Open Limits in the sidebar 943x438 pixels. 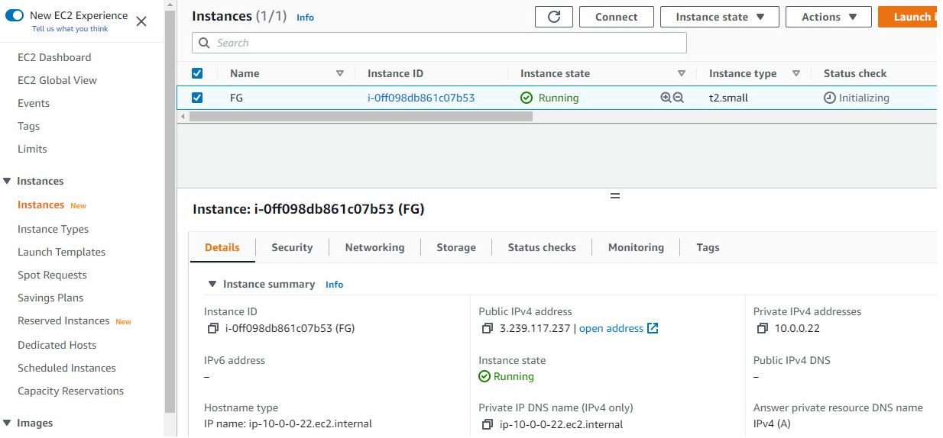[x=32, y=149]
